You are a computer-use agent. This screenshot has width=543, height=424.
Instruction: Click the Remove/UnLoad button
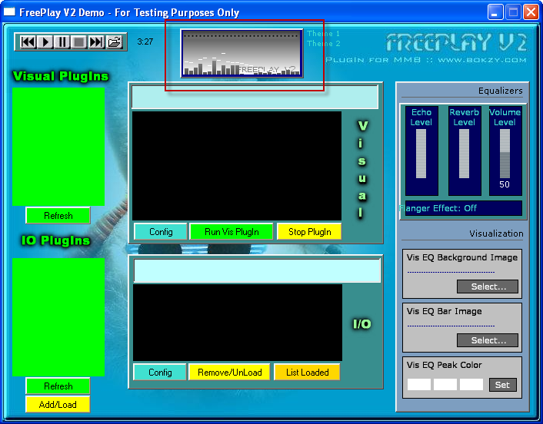[229, 372]
